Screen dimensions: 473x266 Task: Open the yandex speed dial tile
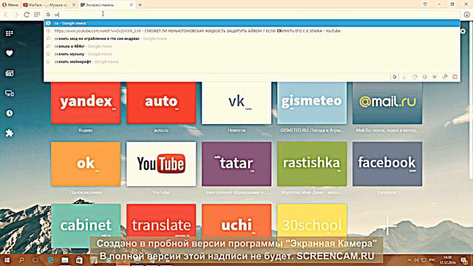pos(86,103)
